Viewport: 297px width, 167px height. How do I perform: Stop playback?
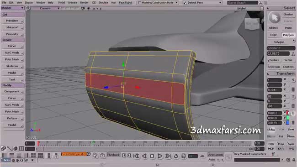[152, 156]
